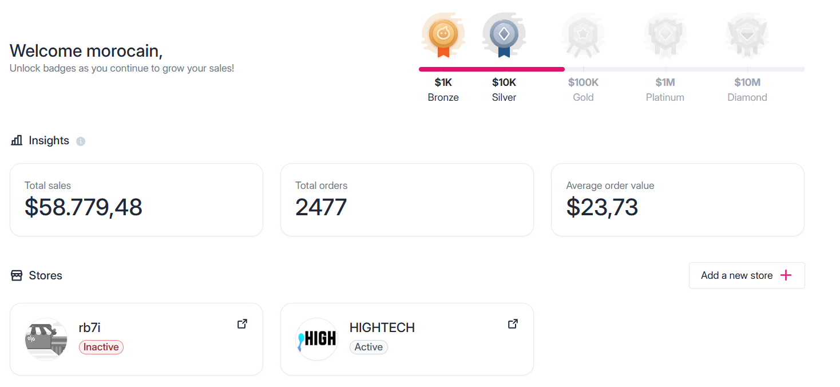Click the pink sales progress bar

(x=492, y=69)
